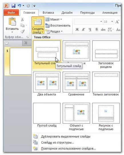Click the font name input box
The image size is (124, 155).
pos(87,21)
